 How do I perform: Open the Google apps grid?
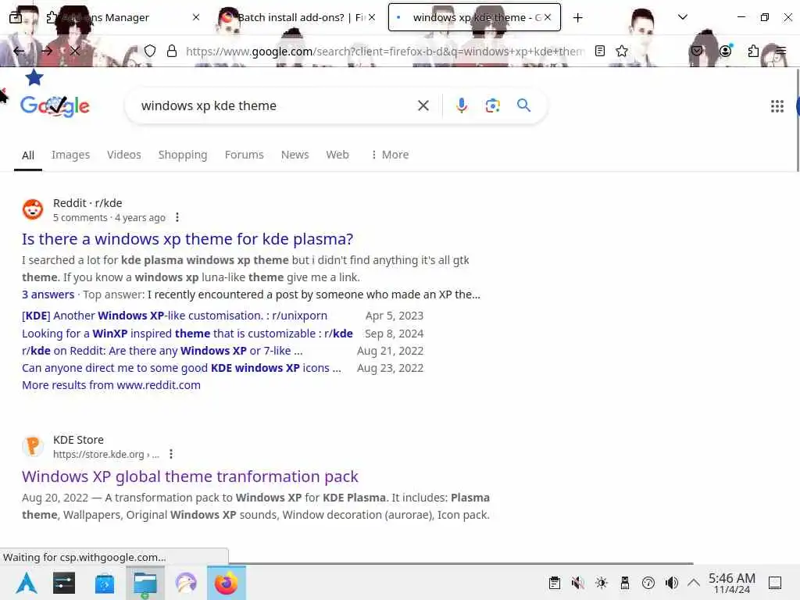(x=777, y=106)
